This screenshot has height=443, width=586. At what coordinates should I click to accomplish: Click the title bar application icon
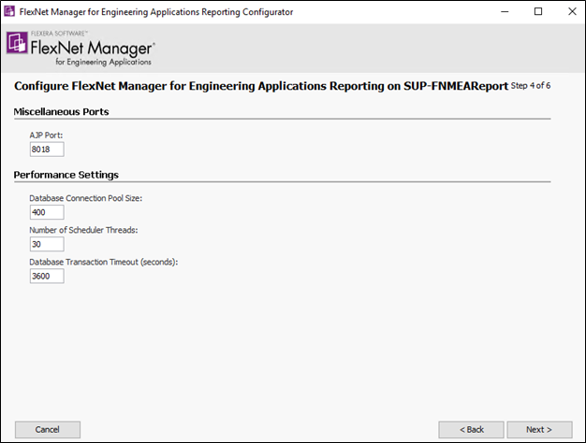click(9, 11)
